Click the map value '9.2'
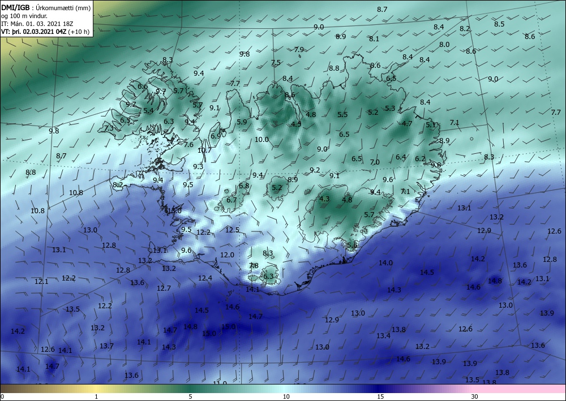The image size is (566, 401). [x=315, y=170]
